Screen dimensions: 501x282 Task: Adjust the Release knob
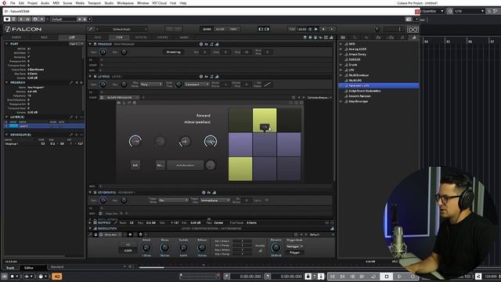[202, 248]
